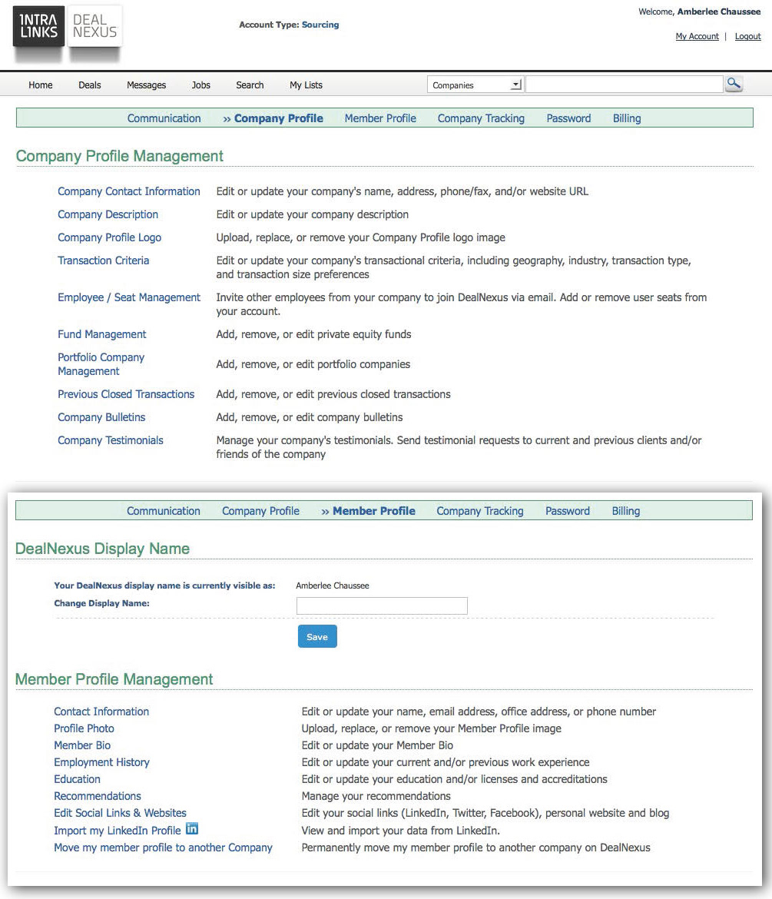Select Password tab in lower bar
772x899 pixels.
568,511
